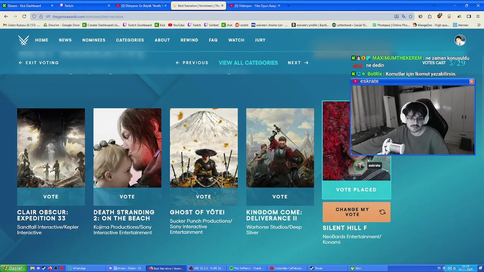Click the taskbar clock showing 21:15

[465, 268]
